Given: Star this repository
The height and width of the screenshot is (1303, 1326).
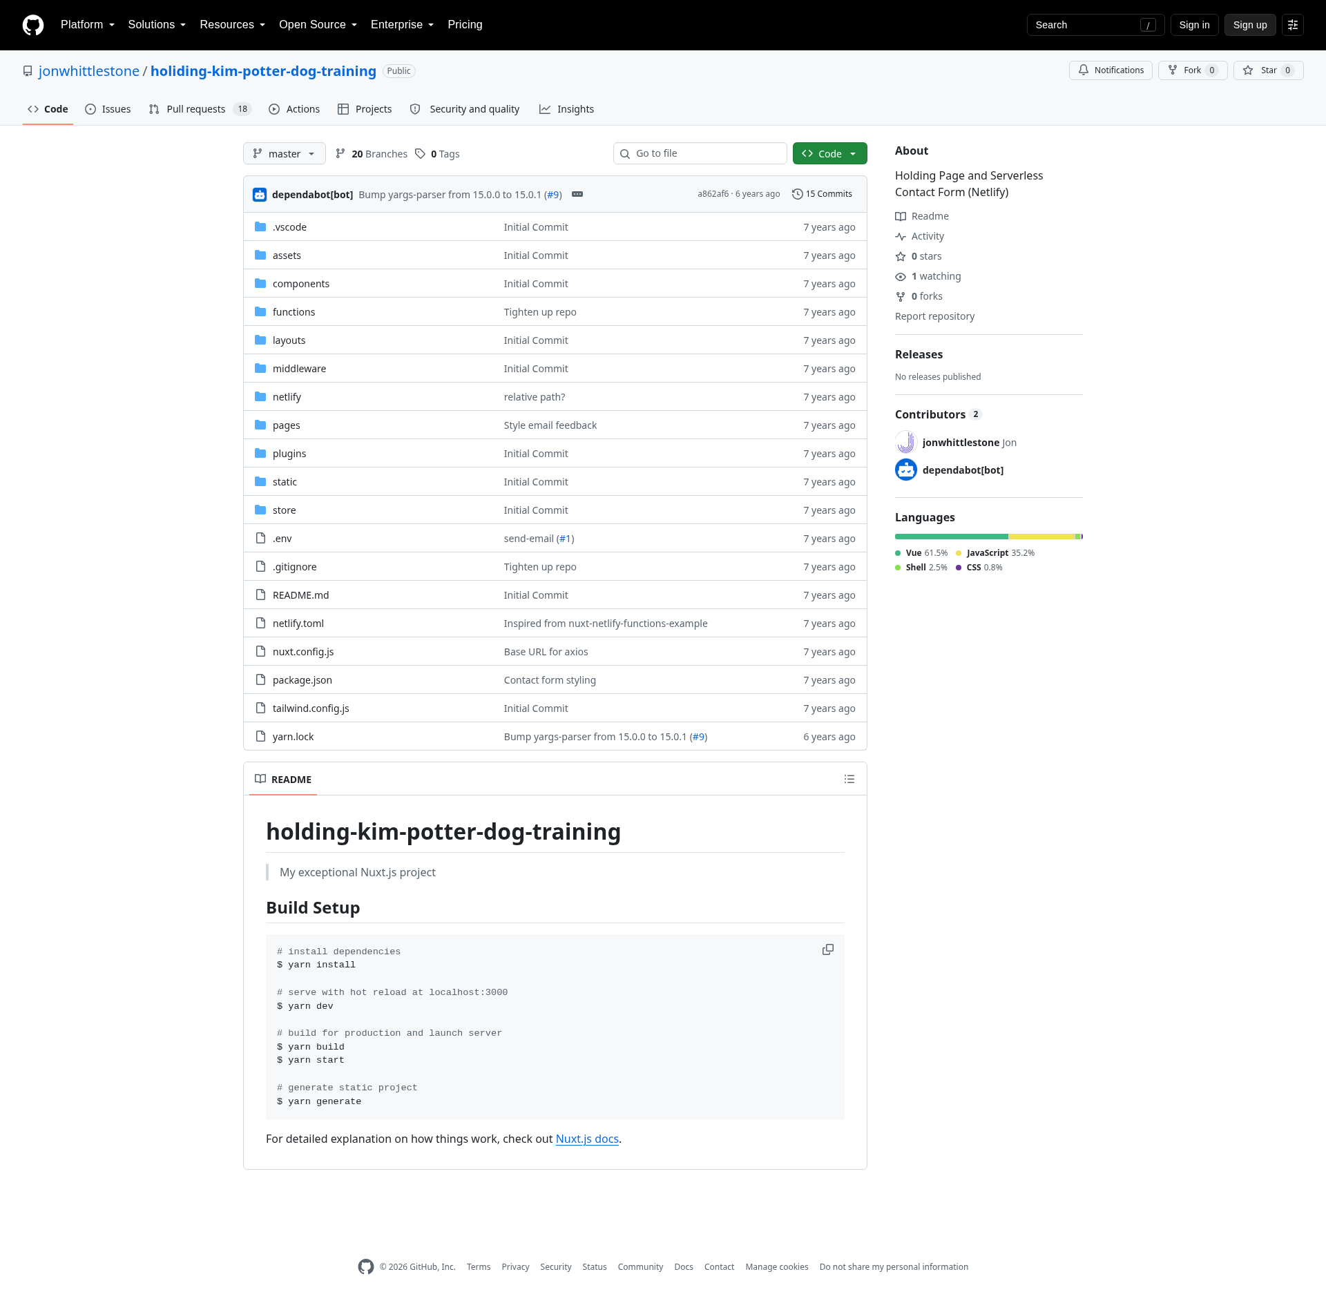Looking at the screenshot, I should [1268, 70].
